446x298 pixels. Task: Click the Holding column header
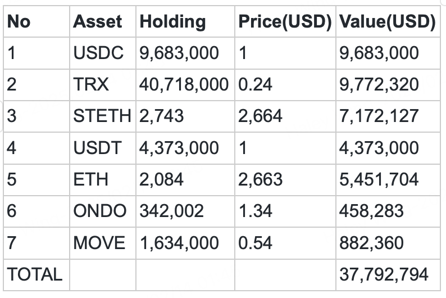tap(172, 22)
